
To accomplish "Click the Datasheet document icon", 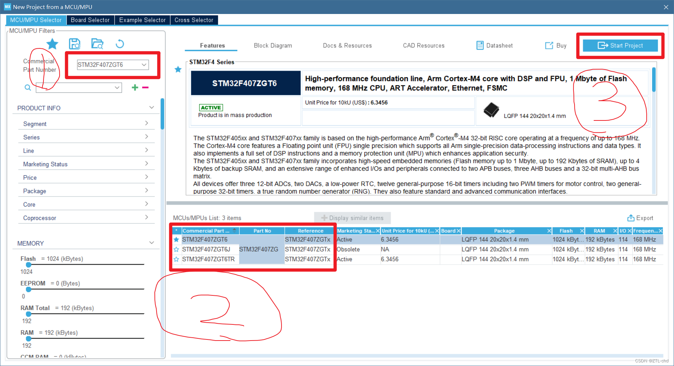I will (x=480, y=46).
